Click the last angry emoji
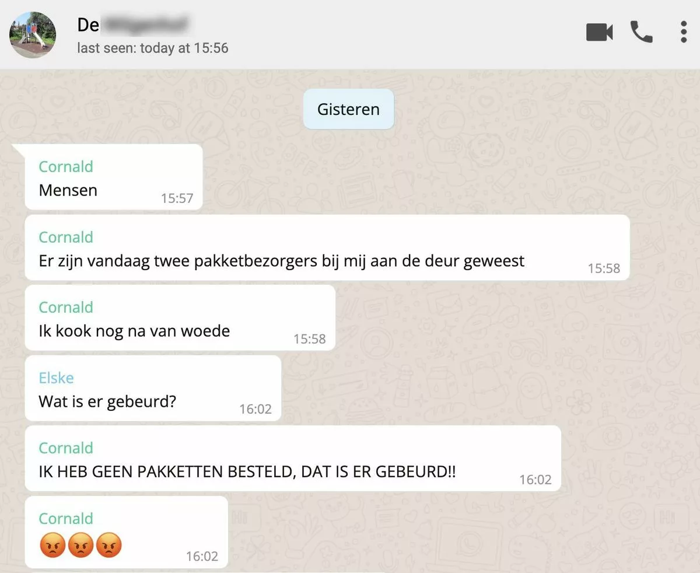700x573 pixels. pos(109,545)
